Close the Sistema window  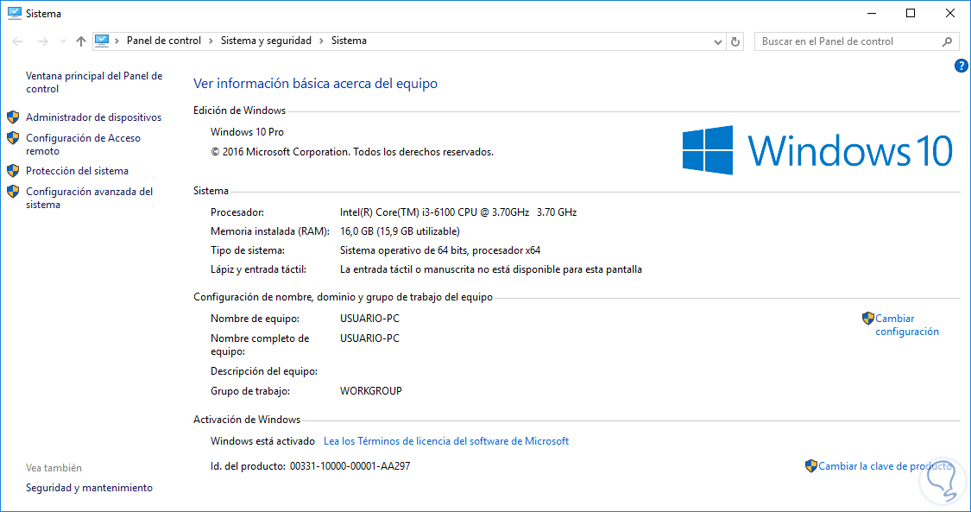(x=950, y=13)
